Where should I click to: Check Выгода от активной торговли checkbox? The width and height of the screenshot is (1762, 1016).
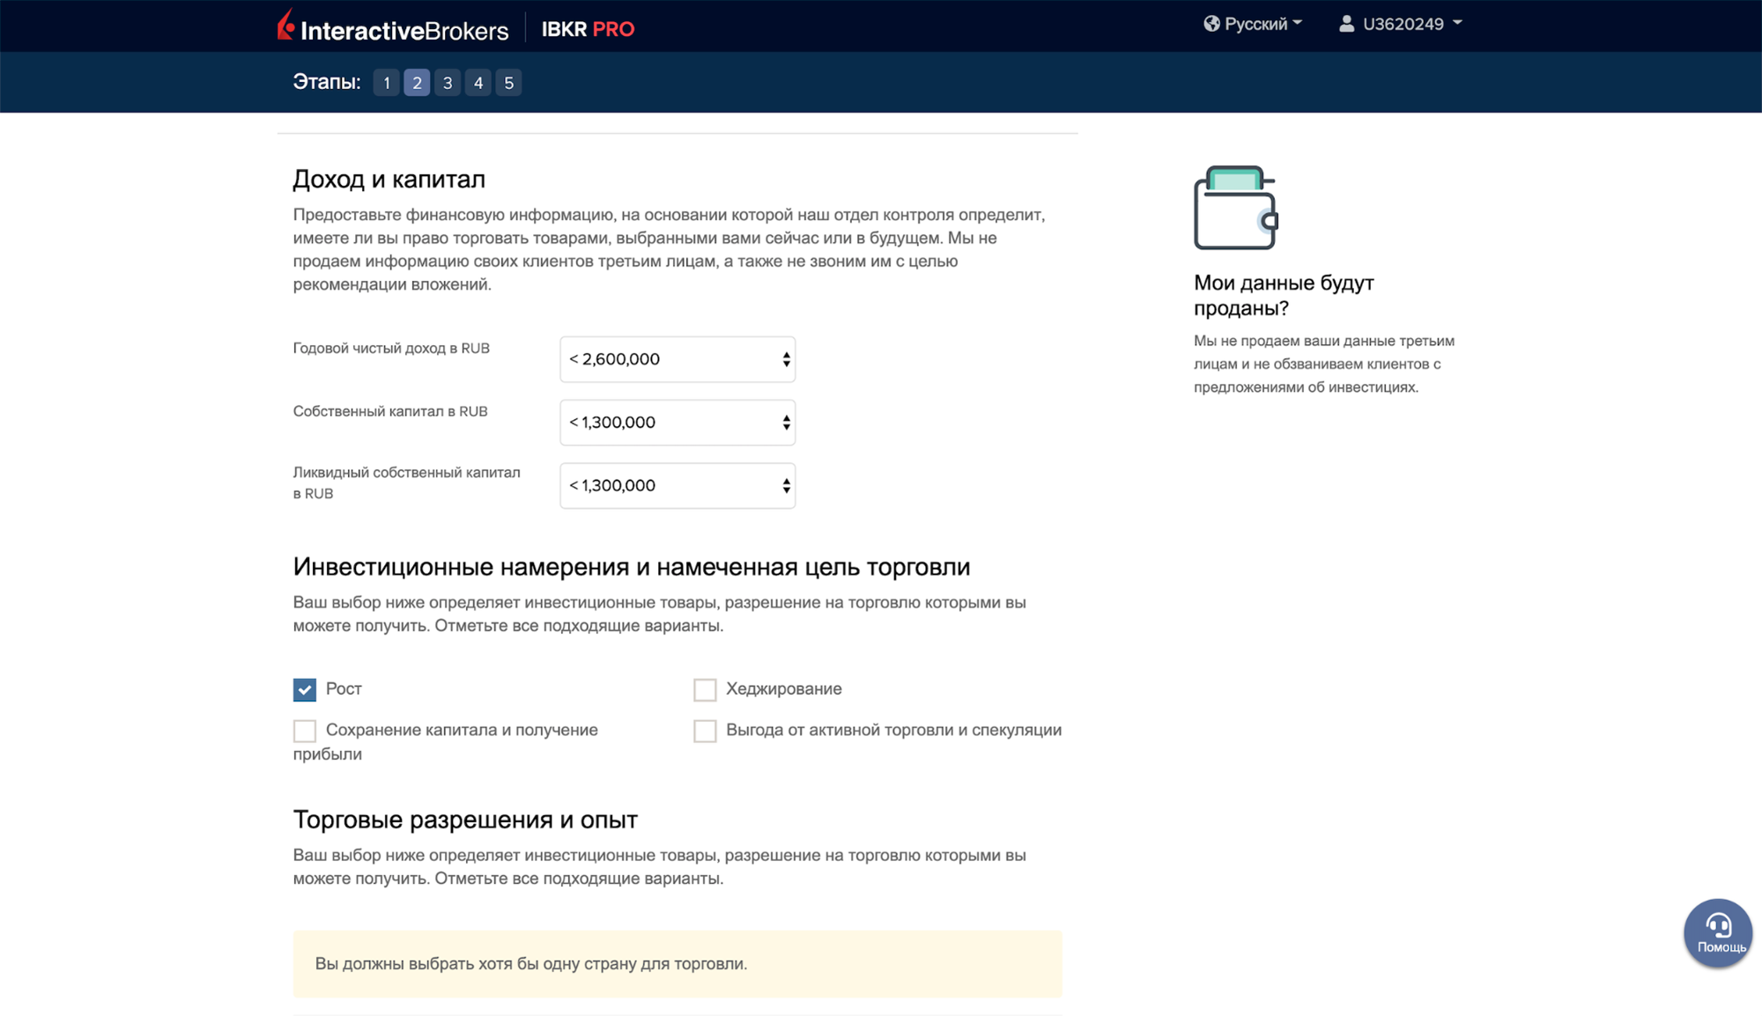(705, 731)
